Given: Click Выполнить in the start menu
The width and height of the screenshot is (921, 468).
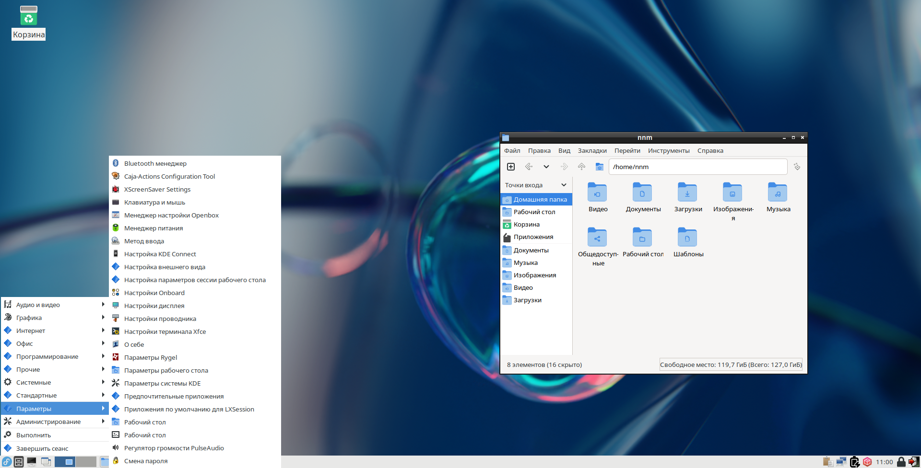Looking at the screenshot, I should point(34,435).
